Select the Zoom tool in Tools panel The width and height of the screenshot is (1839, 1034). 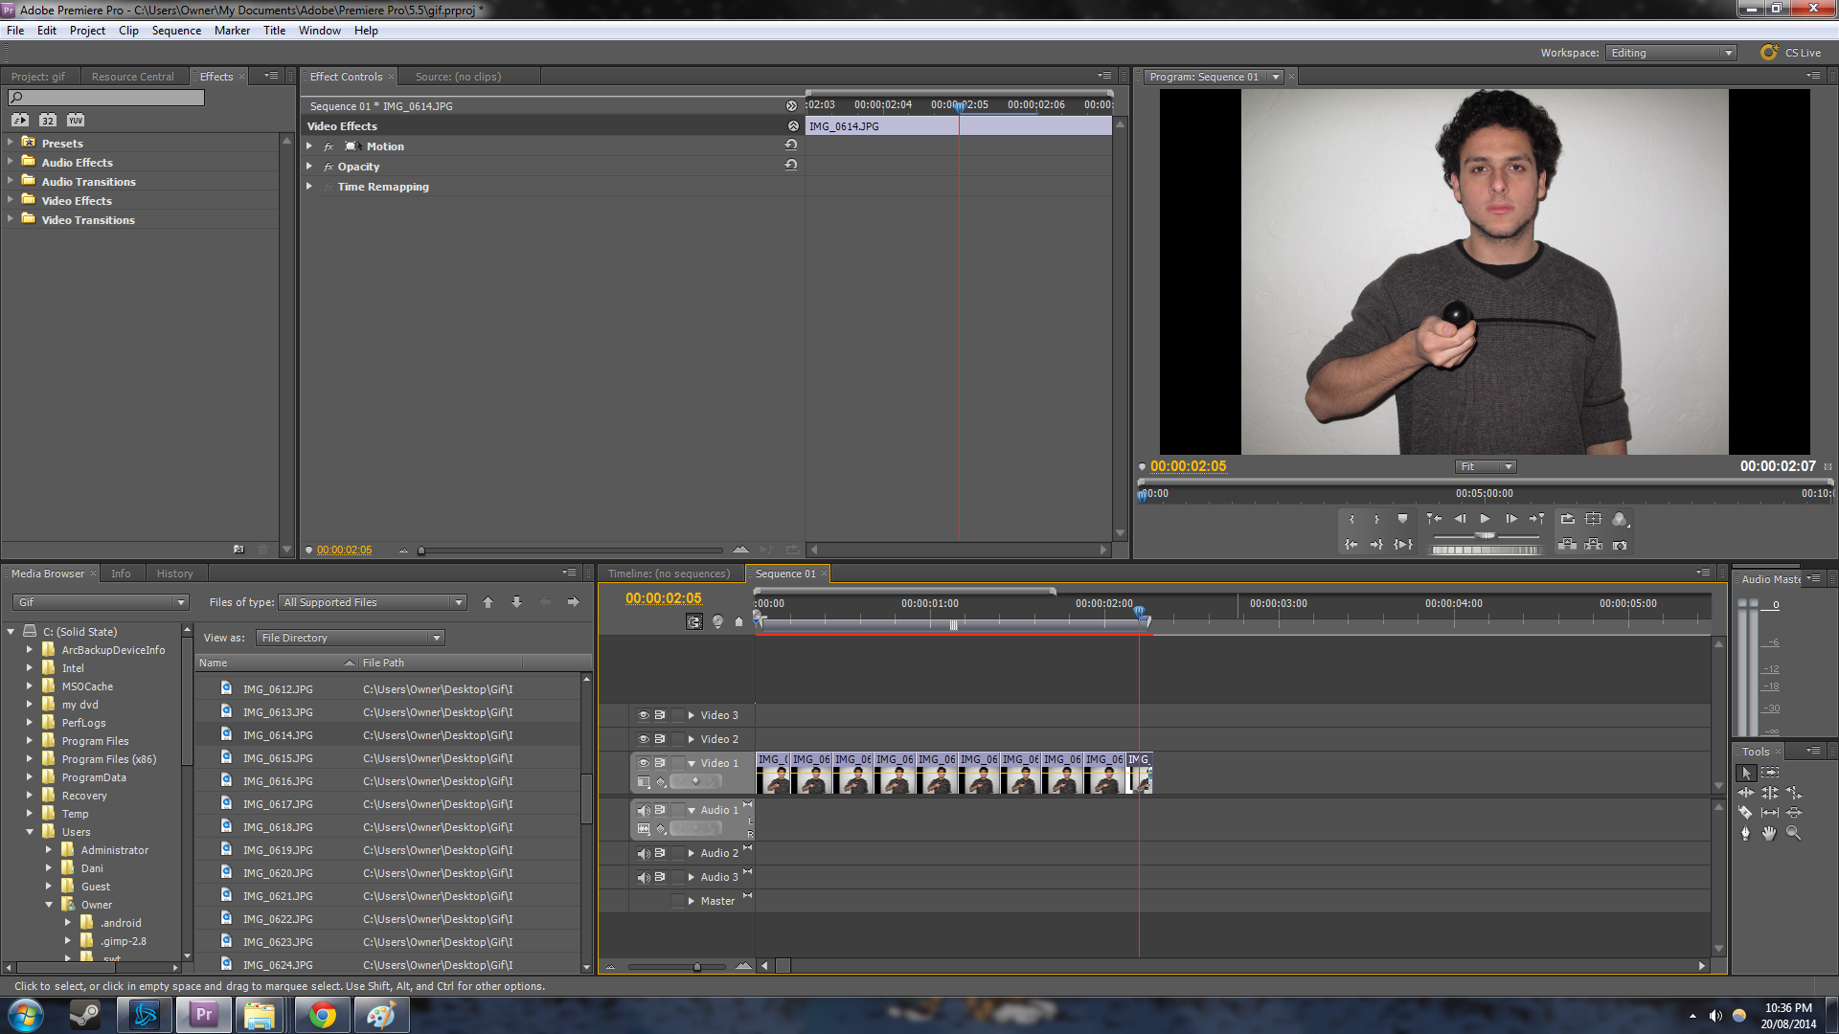[1793, 833]
